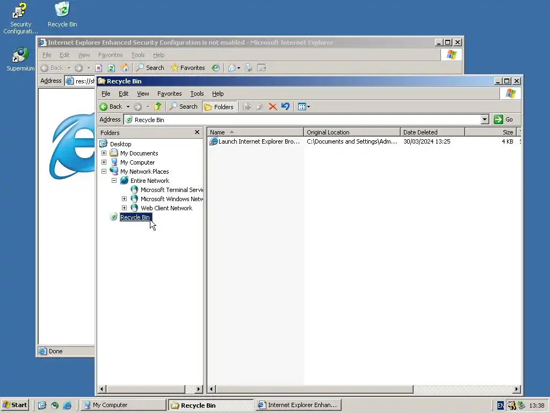Close the Folders pane with X

[x=197, y=132]
